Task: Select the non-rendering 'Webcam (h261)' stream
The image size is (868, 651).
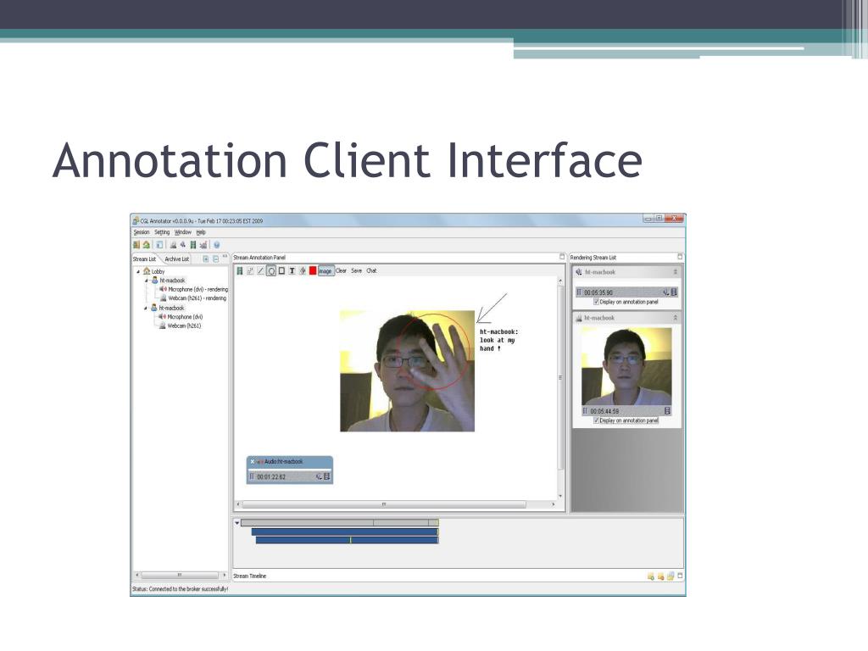Action: tap(184, 326)
